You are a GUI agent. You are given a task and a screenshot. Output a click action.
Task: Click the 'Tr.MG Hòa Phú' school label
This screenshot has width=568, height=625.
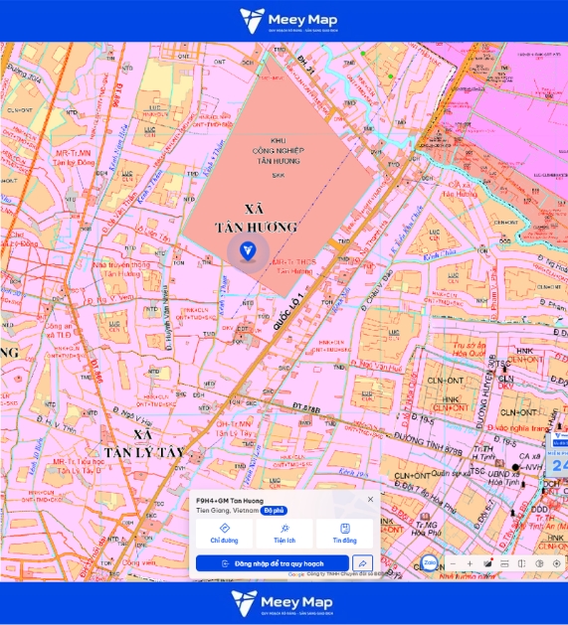428,529
